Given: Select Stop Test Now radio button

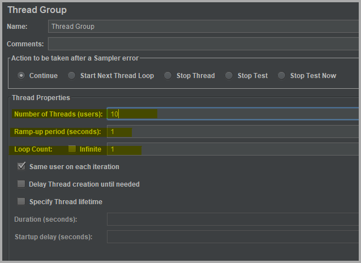Looking at the screenshot, I should tap(281, 75).
